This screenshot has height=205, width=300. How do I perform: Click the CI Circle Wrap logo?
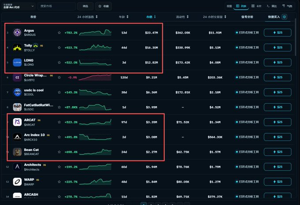17,77
